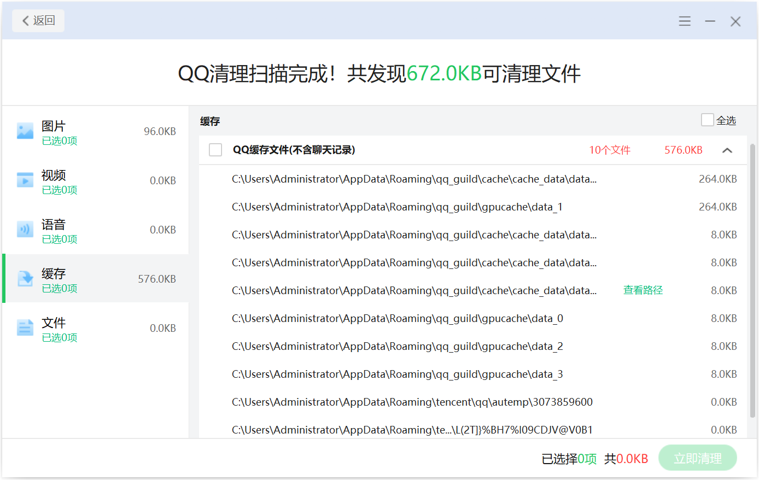
Task: Switch to the 文件 category tab
Action: coord(96,328)
